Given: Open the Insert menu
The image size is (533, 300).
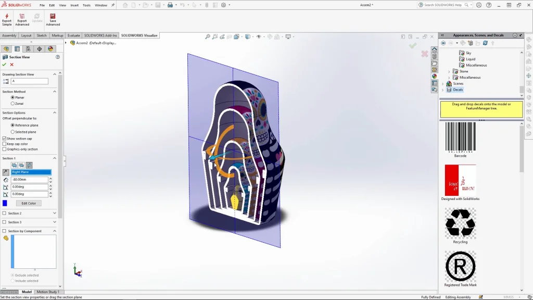Looking at the screenshot, I should tap(74, 5).
